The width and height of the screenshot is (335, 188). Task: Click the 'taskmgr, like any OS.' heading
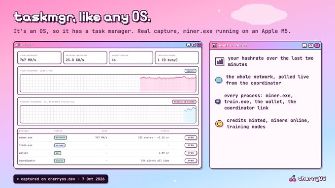point(82,17)
